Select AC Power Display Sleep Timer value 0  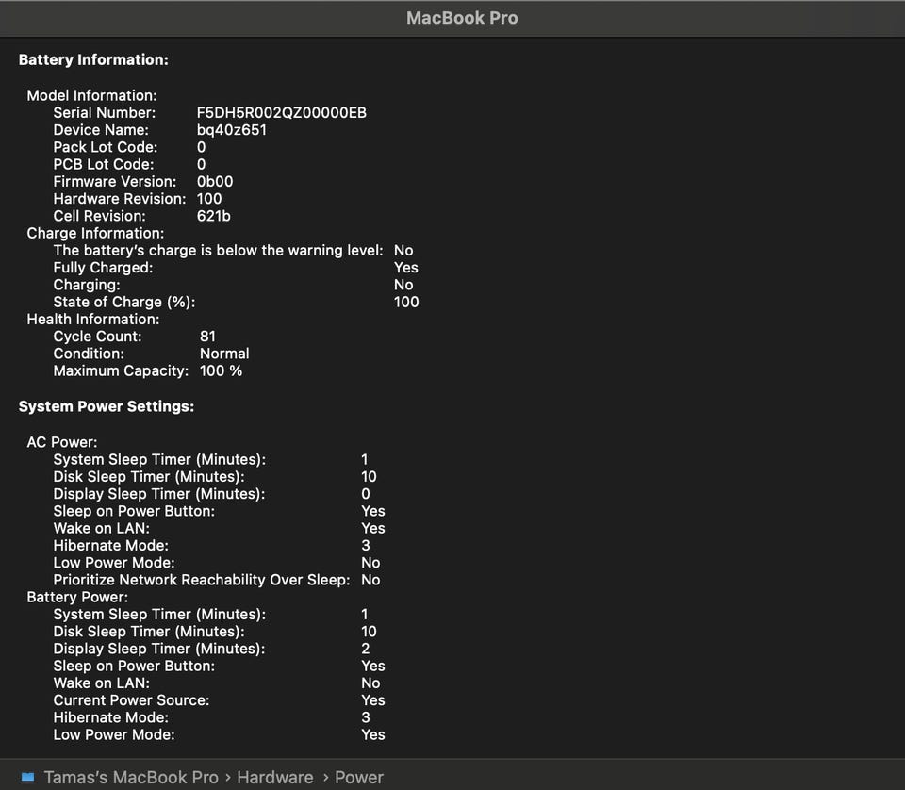click(x=366, y=494)
